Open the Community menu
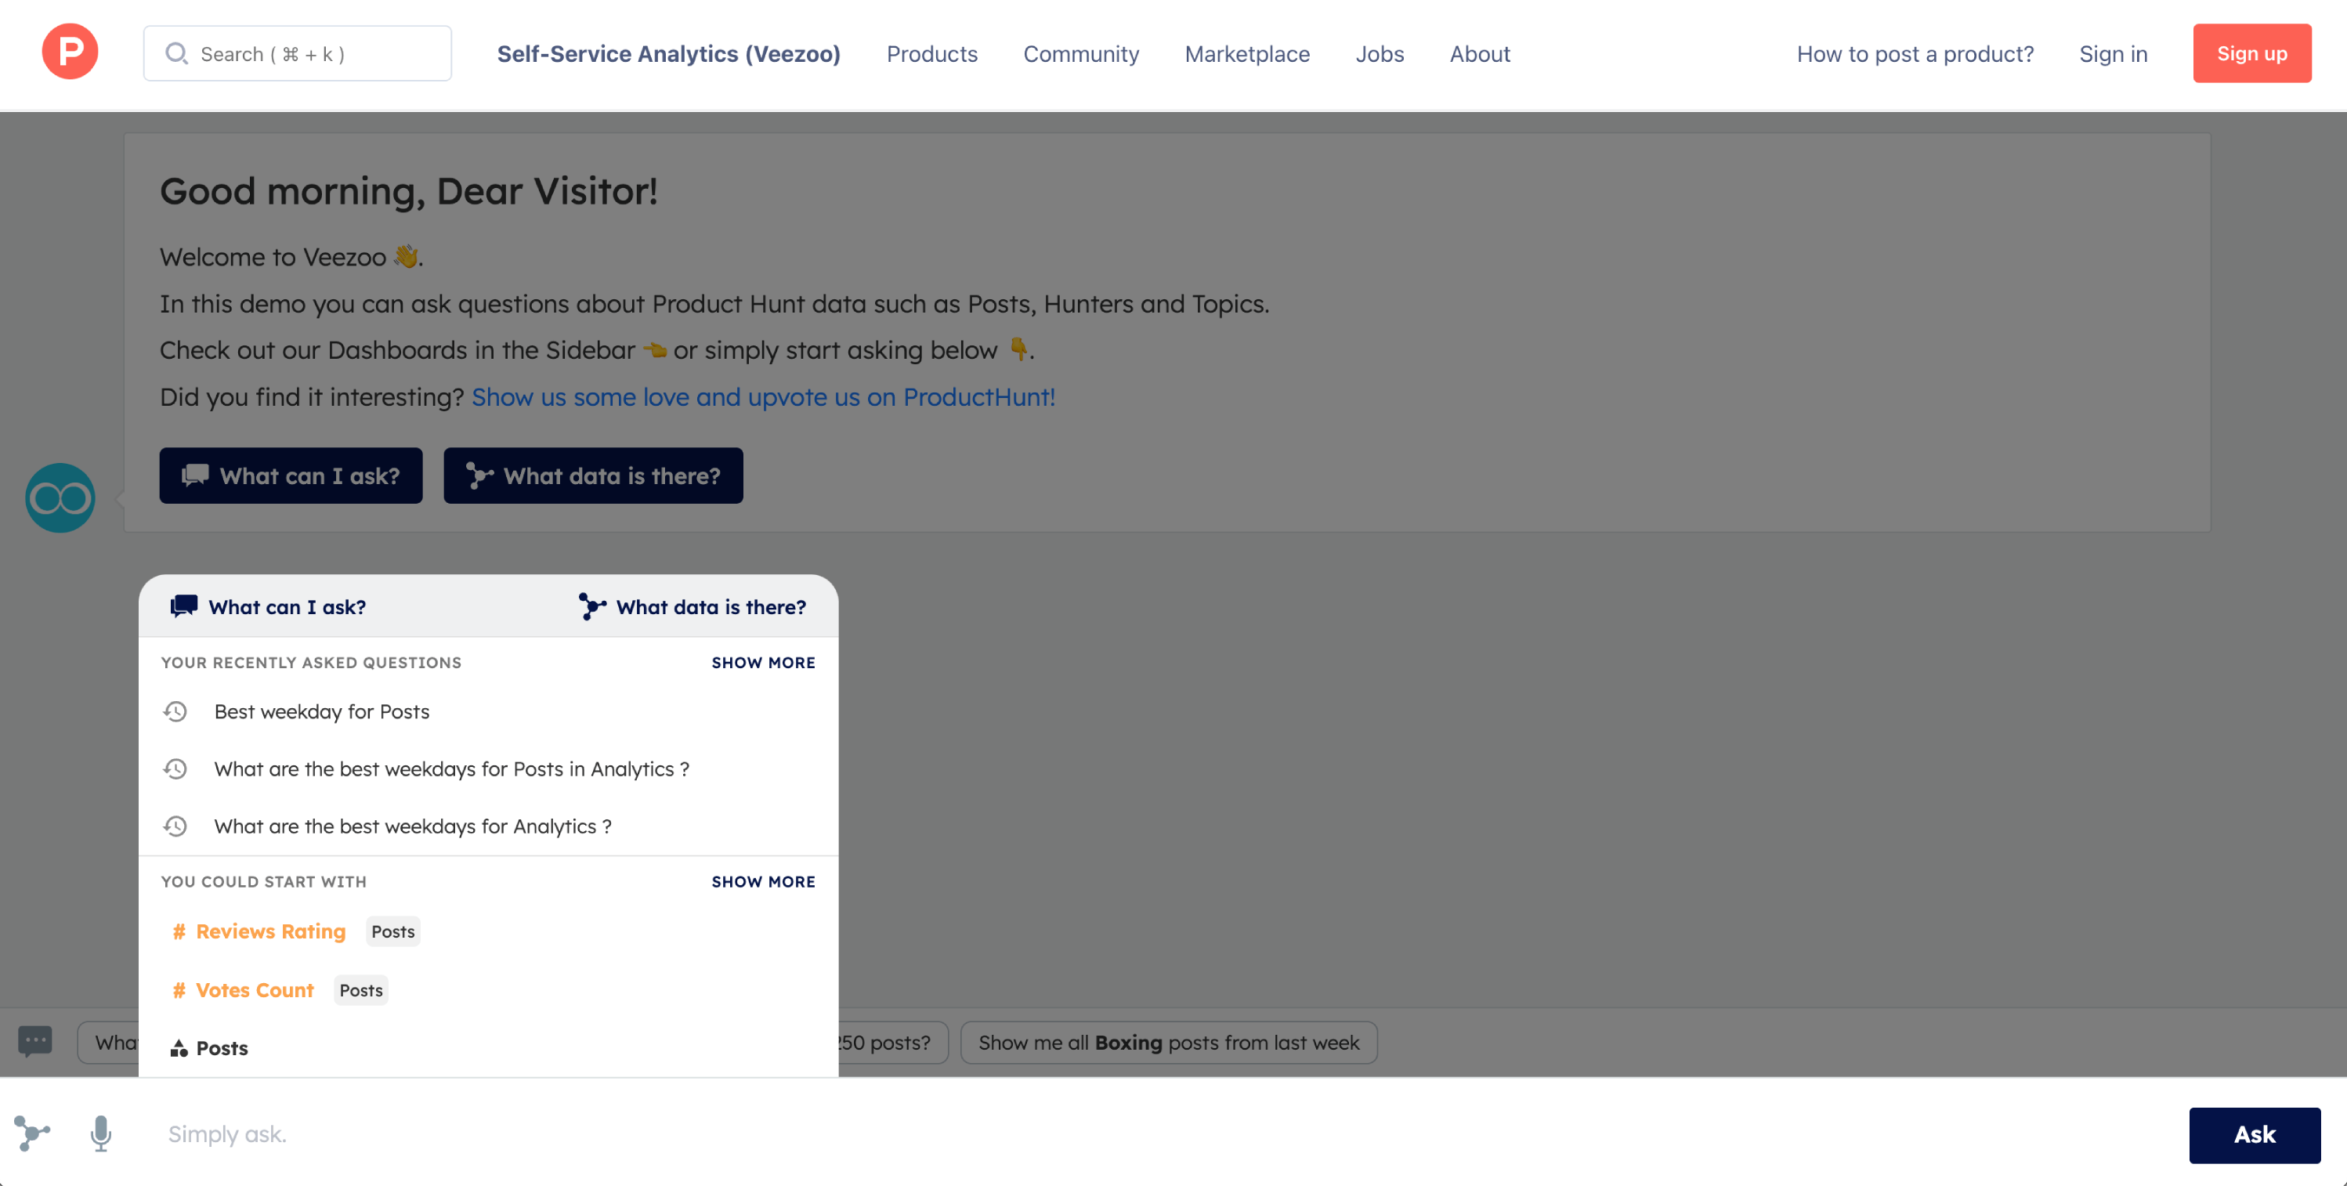This screenshot has width=2347, height=1186. (x=1082, y=54)
